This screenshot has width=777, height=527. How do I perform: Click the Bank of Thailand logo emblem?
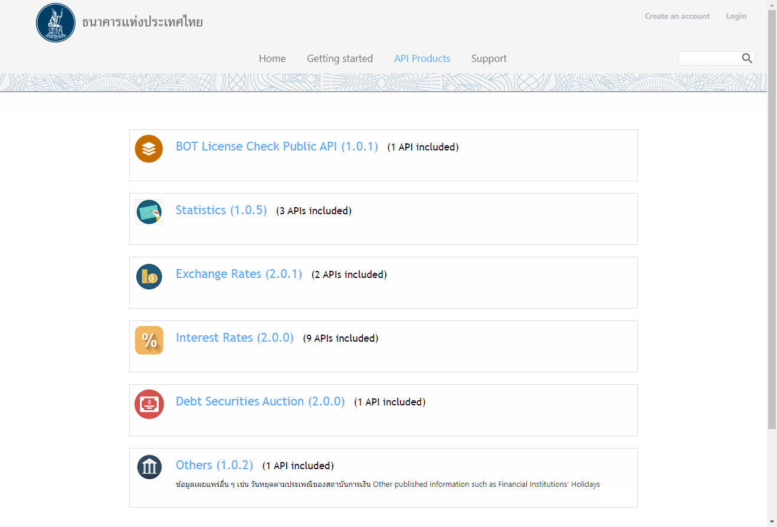(x=56, y=23)
